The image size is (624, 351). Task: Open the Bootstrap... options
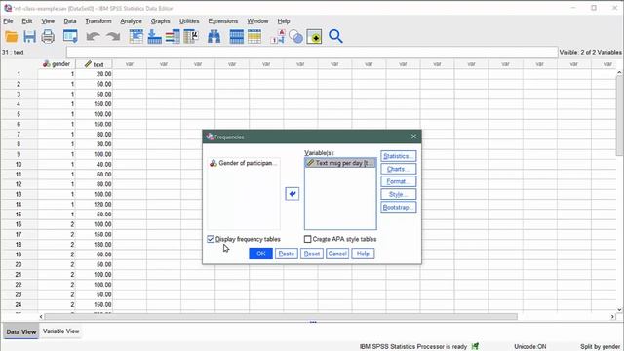tap(399, 207)
